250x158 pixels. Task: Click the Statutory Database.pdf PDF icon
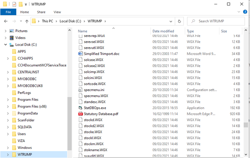80,114
